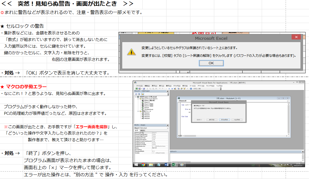Click the save icon in VBA toolbar
Image resolution: width=309 pixels, height=179 pixels.
[x=144, y=89]
